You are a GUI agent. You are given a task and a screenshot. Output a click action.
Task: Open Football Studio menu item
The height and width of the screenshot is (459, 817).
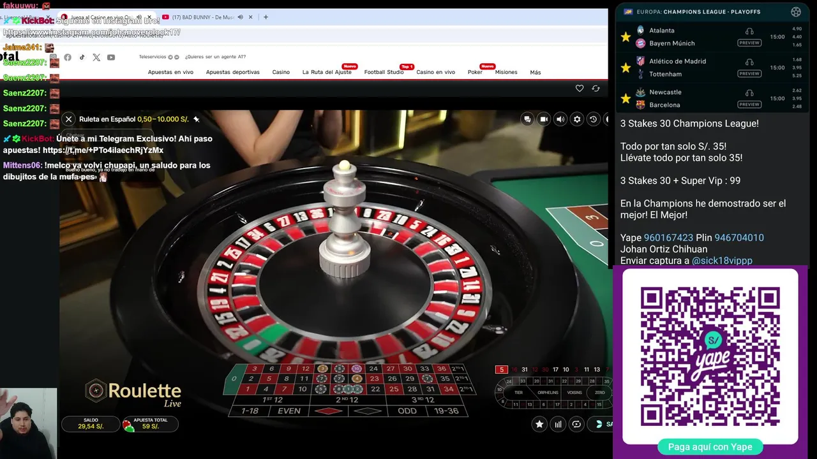(x=384, y=72)
